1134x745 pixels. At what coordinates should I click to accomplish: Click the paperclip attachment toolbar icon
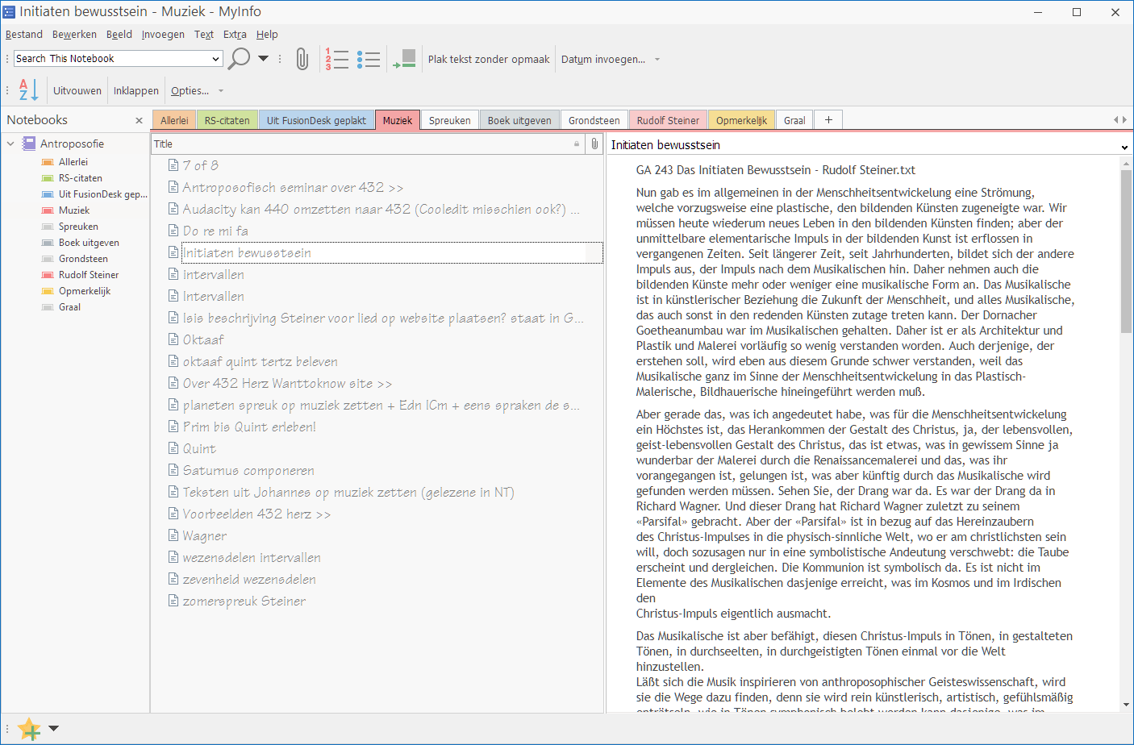tap(302, 59)
